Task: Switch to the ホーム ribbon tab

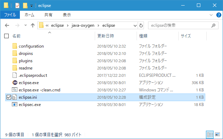Action: (x=29, y=15)
